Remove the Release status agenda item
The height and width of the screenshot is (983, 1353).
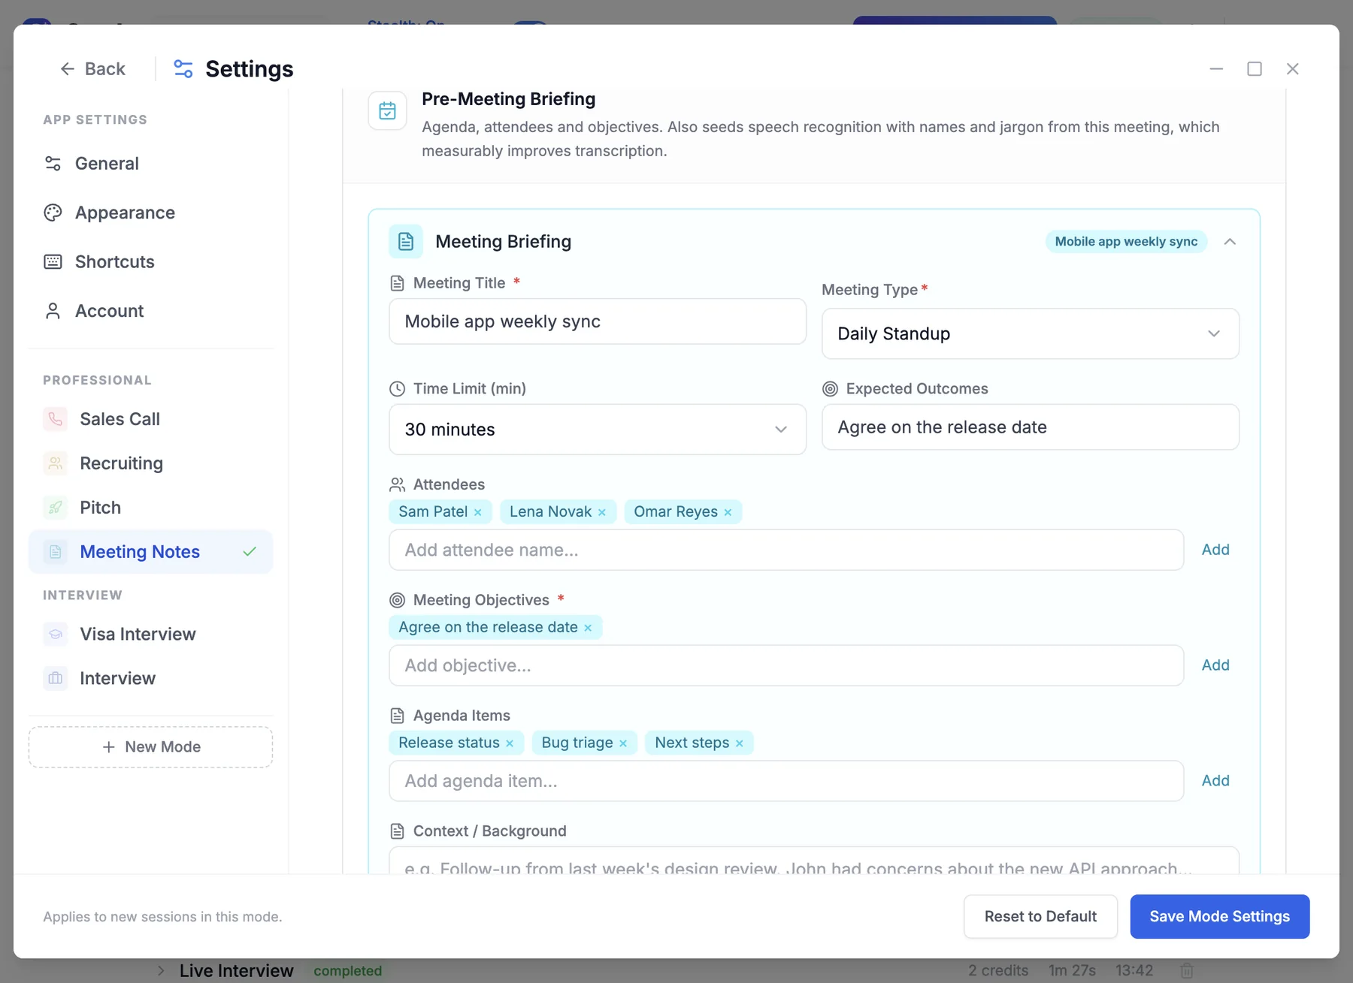tap(510, 743)
